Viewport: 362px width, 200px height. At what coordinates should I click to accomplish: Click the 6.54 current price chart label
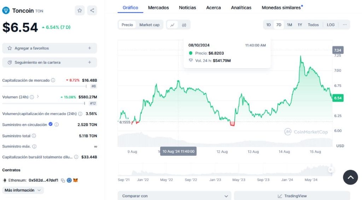[x=338, y=98]
